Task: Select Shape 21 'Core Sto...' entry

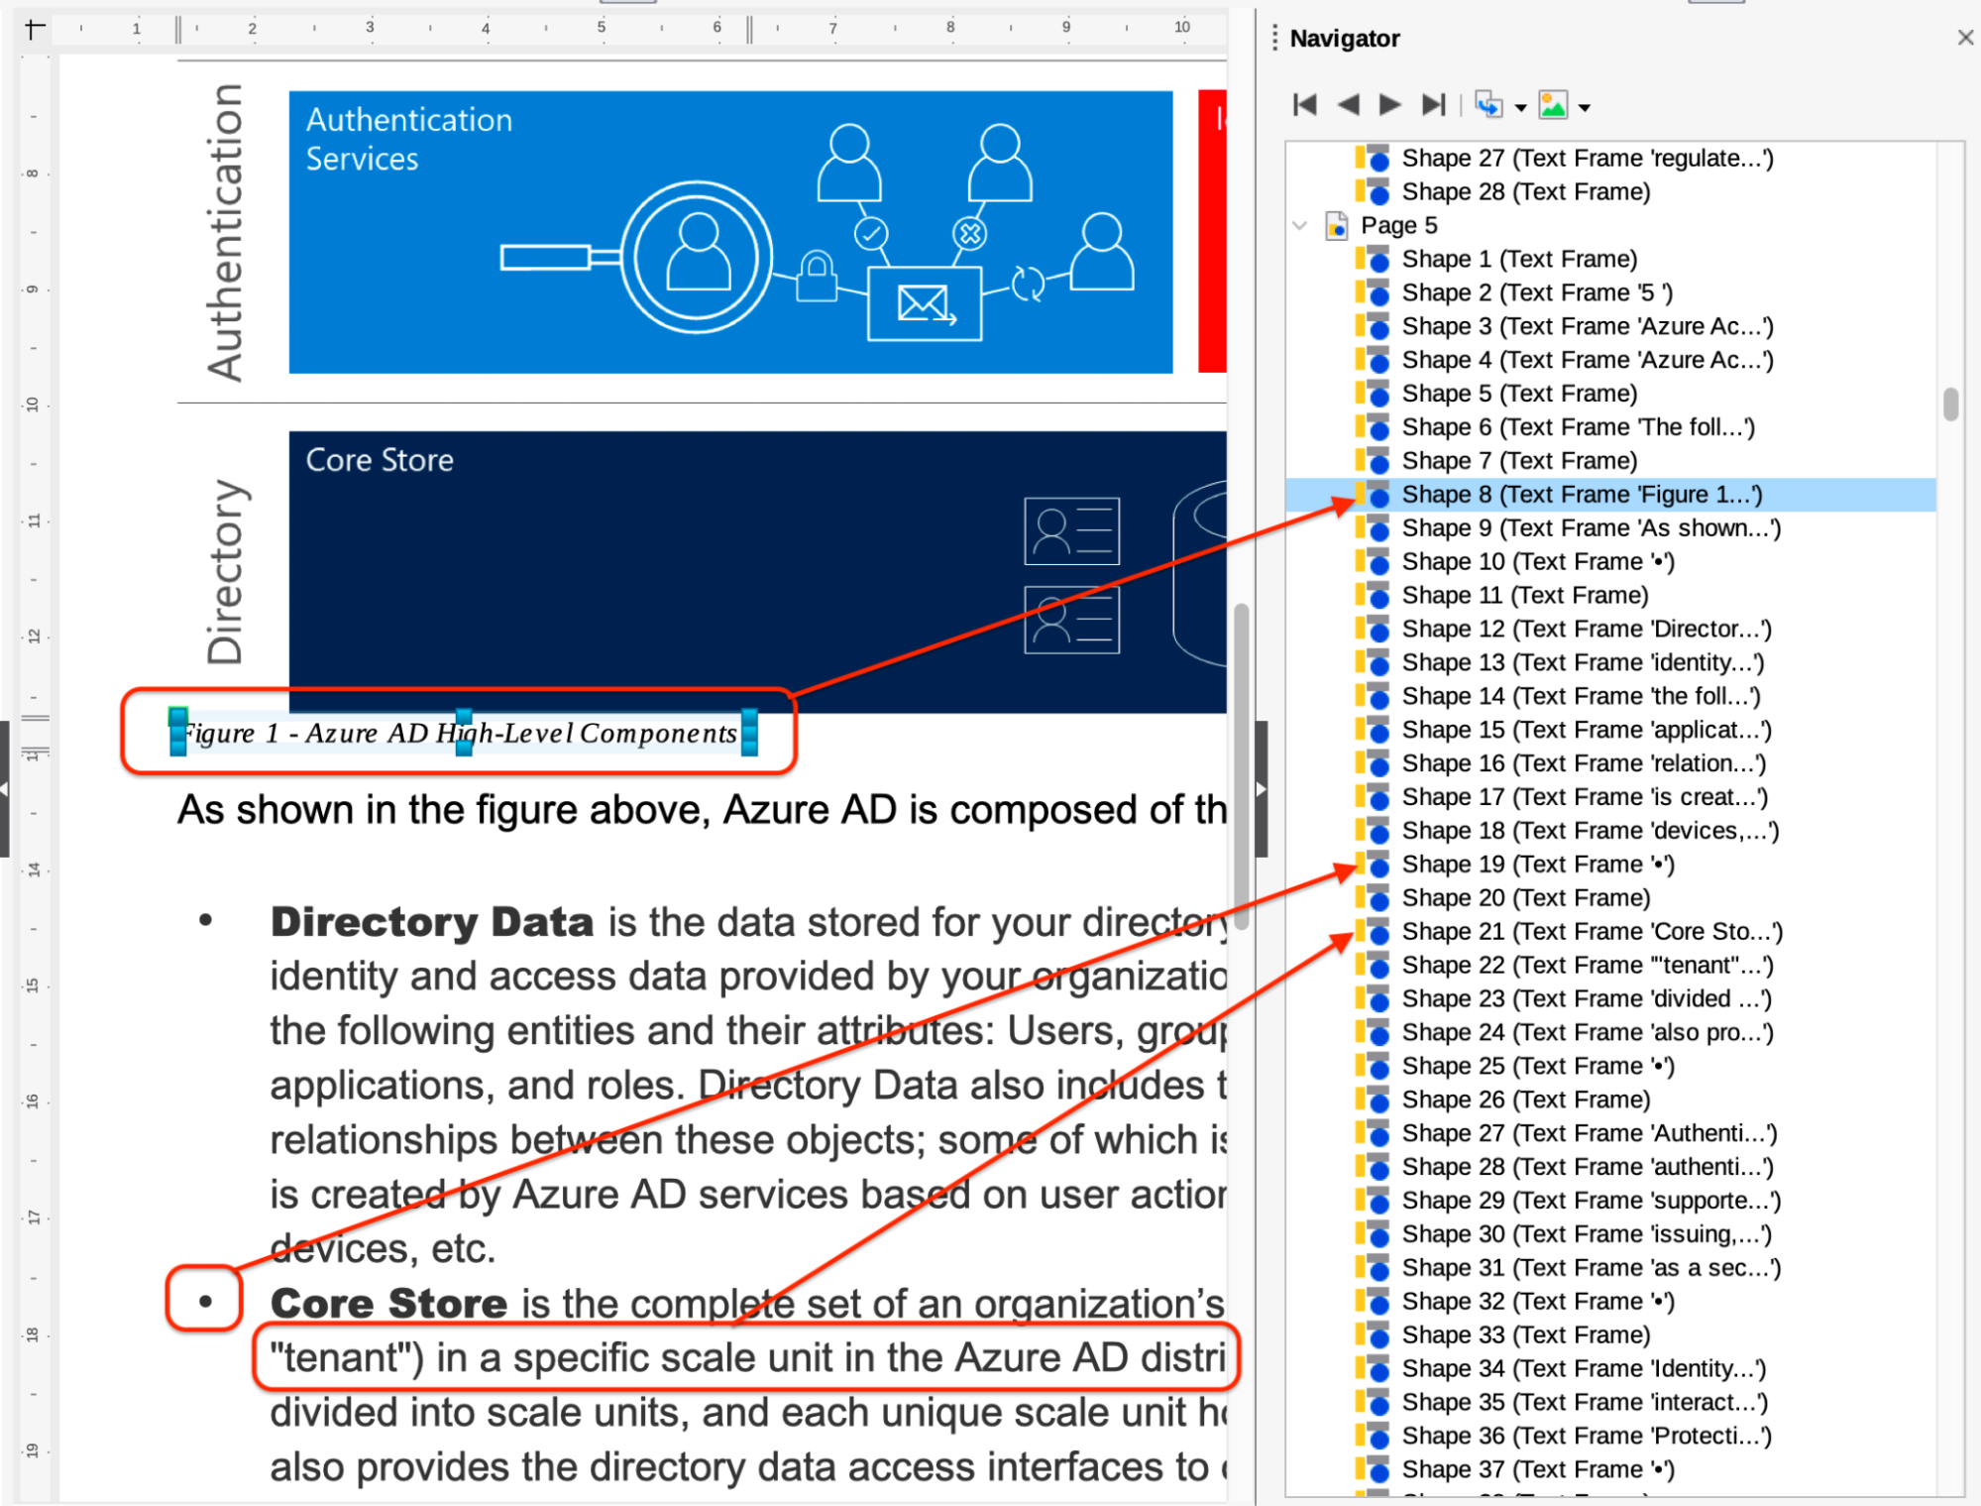Action: 1591,932
